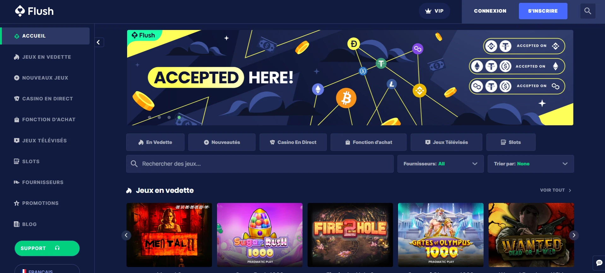The height and width of the screenshot is (273, 605).
Task: Click the Bitcoin coin in banner
Action: point(346,98)
